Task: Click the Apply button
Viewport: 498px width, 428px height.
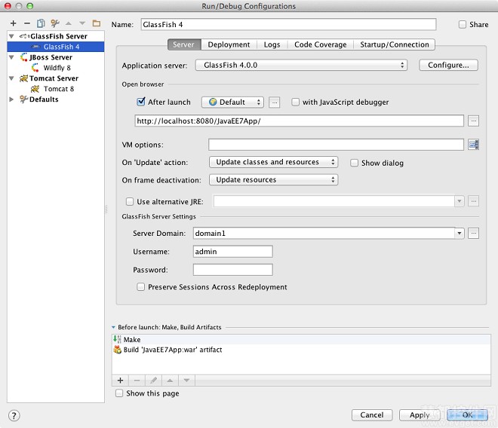Action: tap(420, 415)
